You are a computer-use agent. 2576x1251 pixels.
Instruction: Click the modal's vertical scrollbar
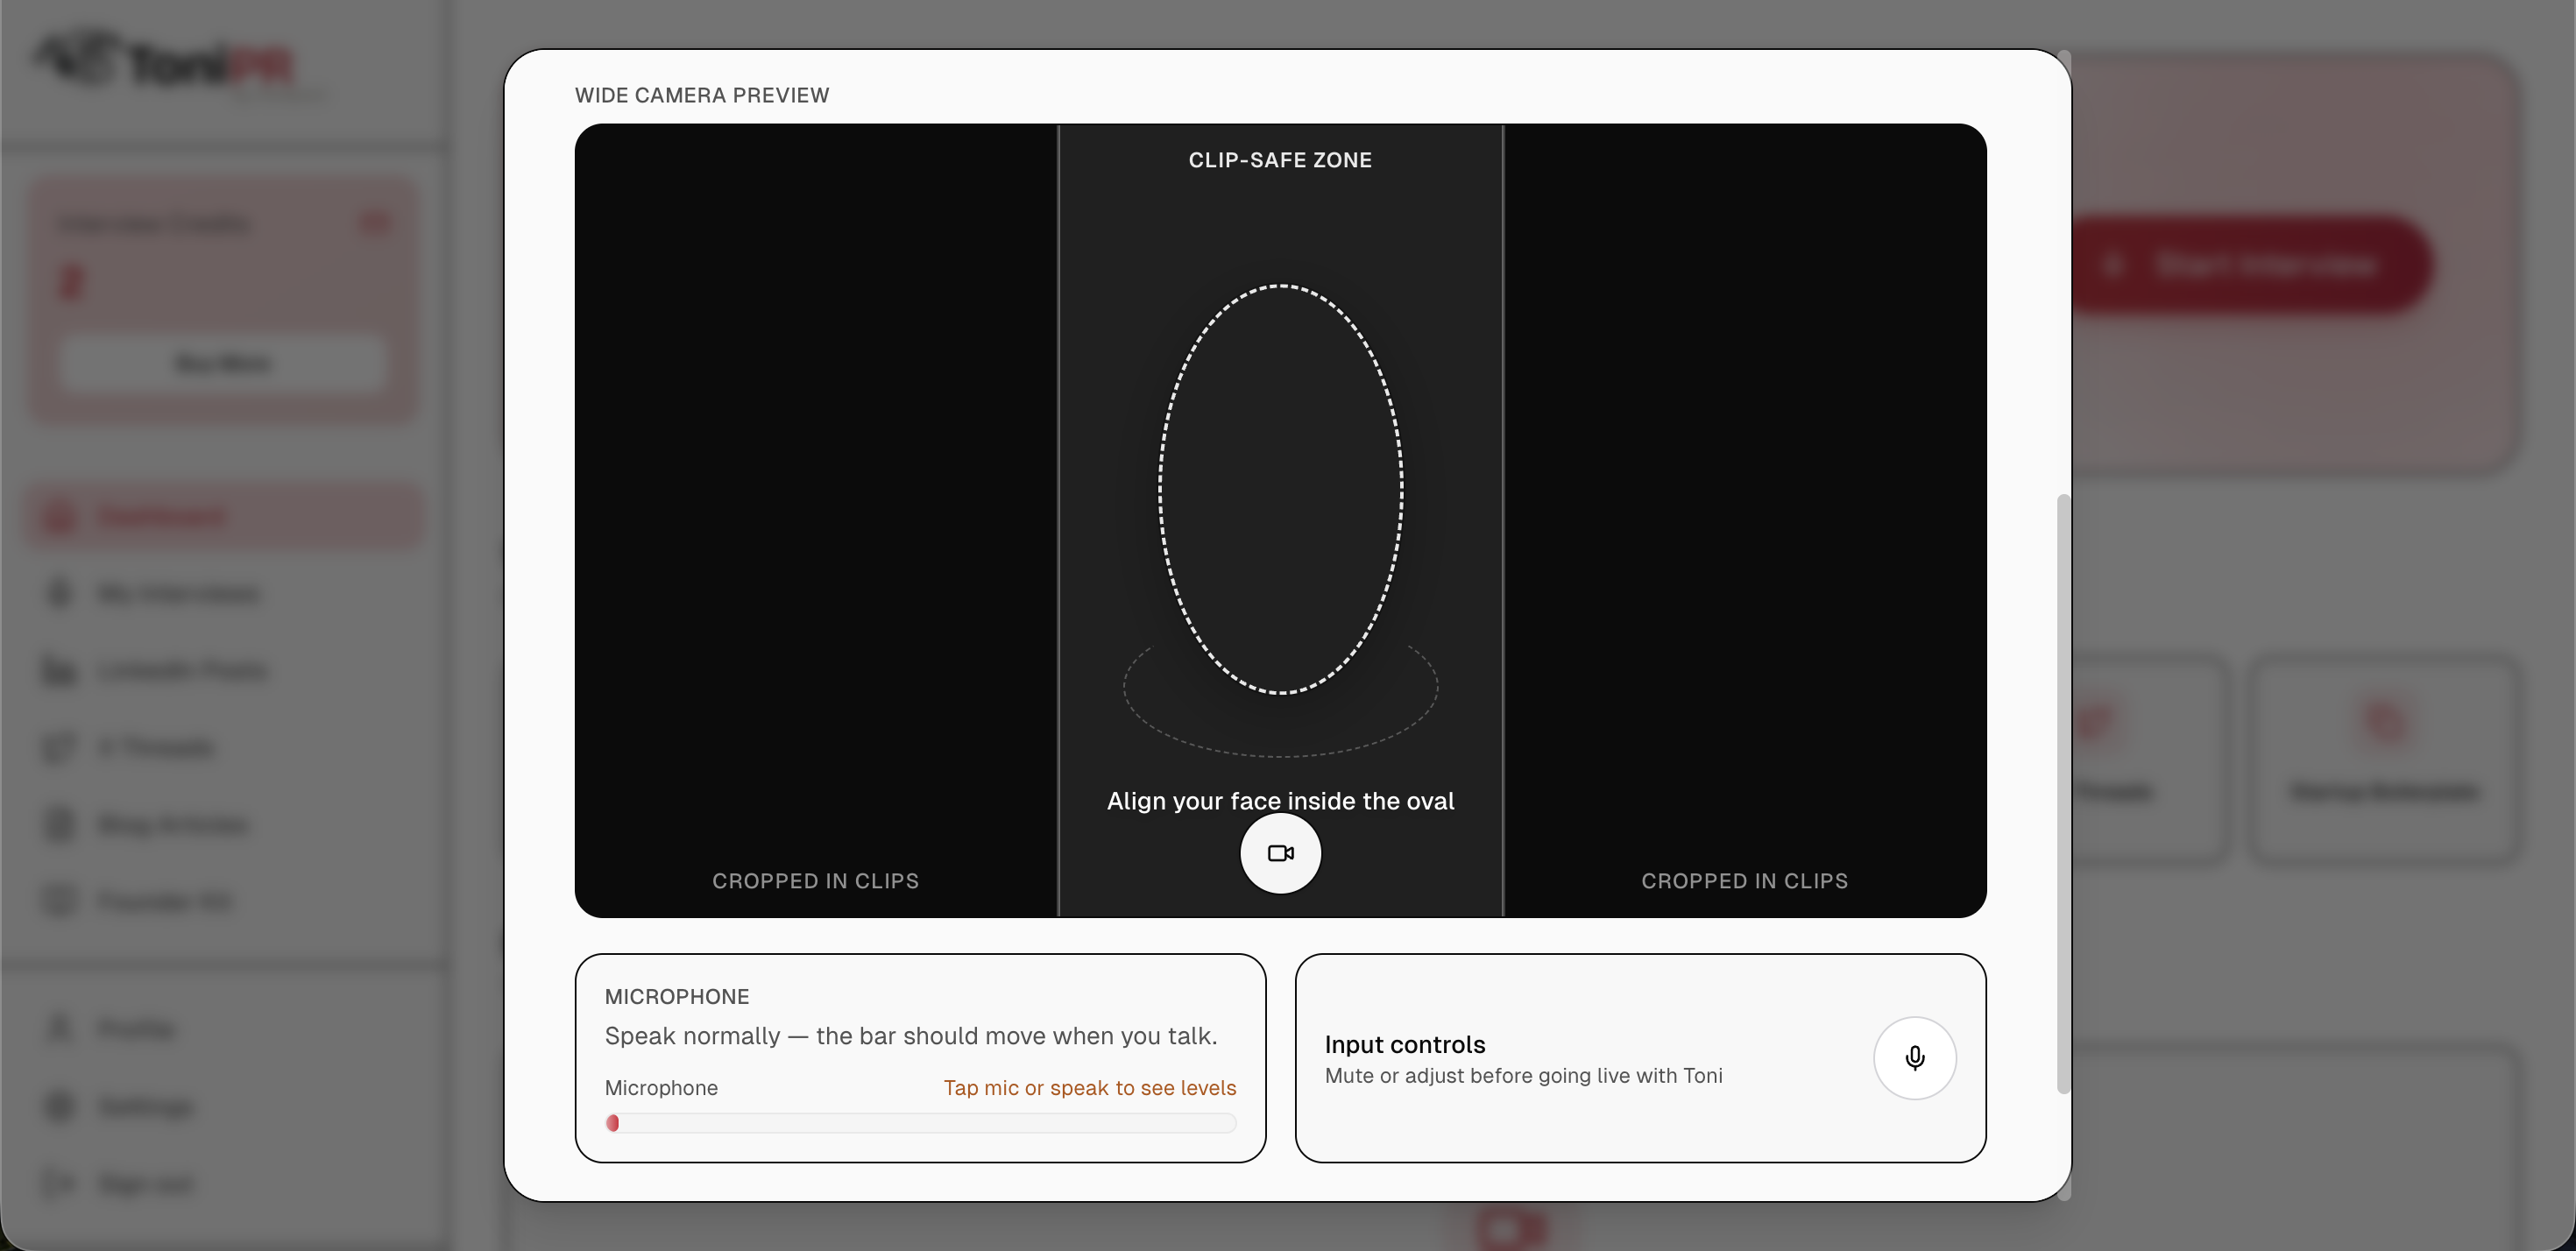[x=2063, y=793]
